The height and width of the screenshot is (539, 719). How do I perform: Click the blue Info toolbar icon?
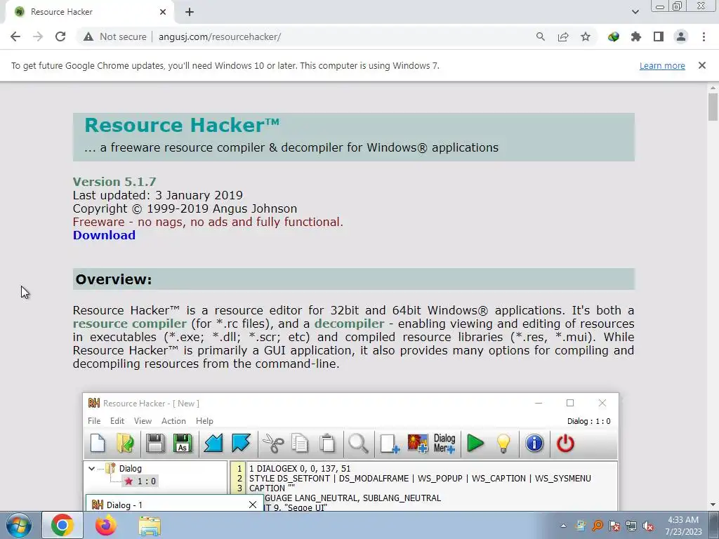(x=534, y=444)
